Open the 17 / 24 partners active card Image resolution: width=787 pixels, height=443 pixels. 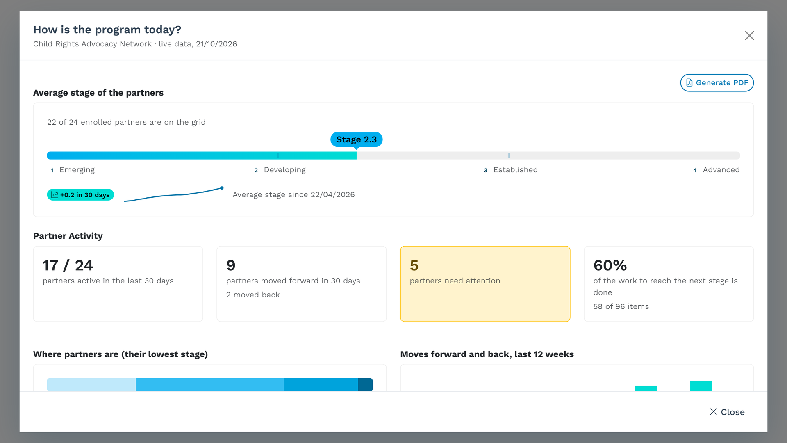[x=118, y=284]
